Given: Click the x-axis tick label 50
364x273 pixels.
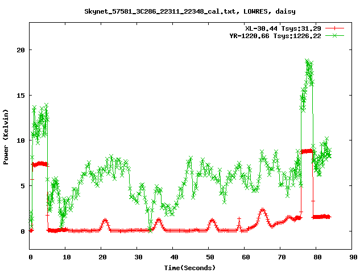Looking at the screenshot, I should [210, 257].
